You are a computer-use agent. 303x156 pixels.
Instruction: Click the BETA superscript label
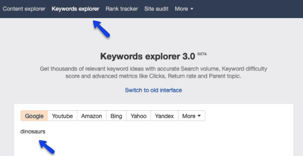202,54
